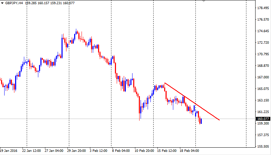
Task: Click the low value 159.231 in header
Action: click(x=56, y=3)
